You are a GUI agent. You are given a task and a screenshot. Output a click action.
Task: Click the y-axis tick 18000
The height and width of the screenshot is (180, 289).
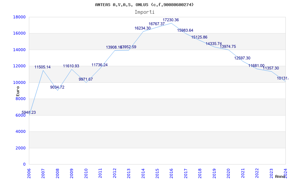(20, 17)
